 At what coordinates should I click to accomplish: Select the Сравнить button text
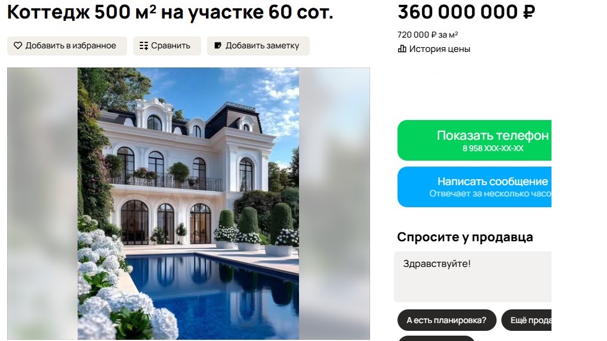(171, 46)
